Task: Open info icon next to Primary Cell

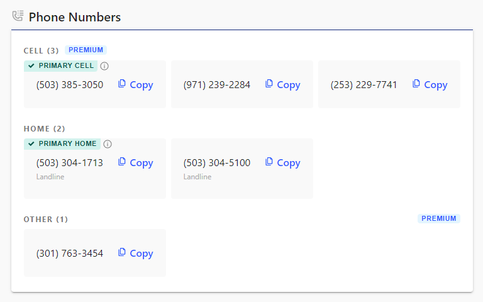Action: coord(104,66)
